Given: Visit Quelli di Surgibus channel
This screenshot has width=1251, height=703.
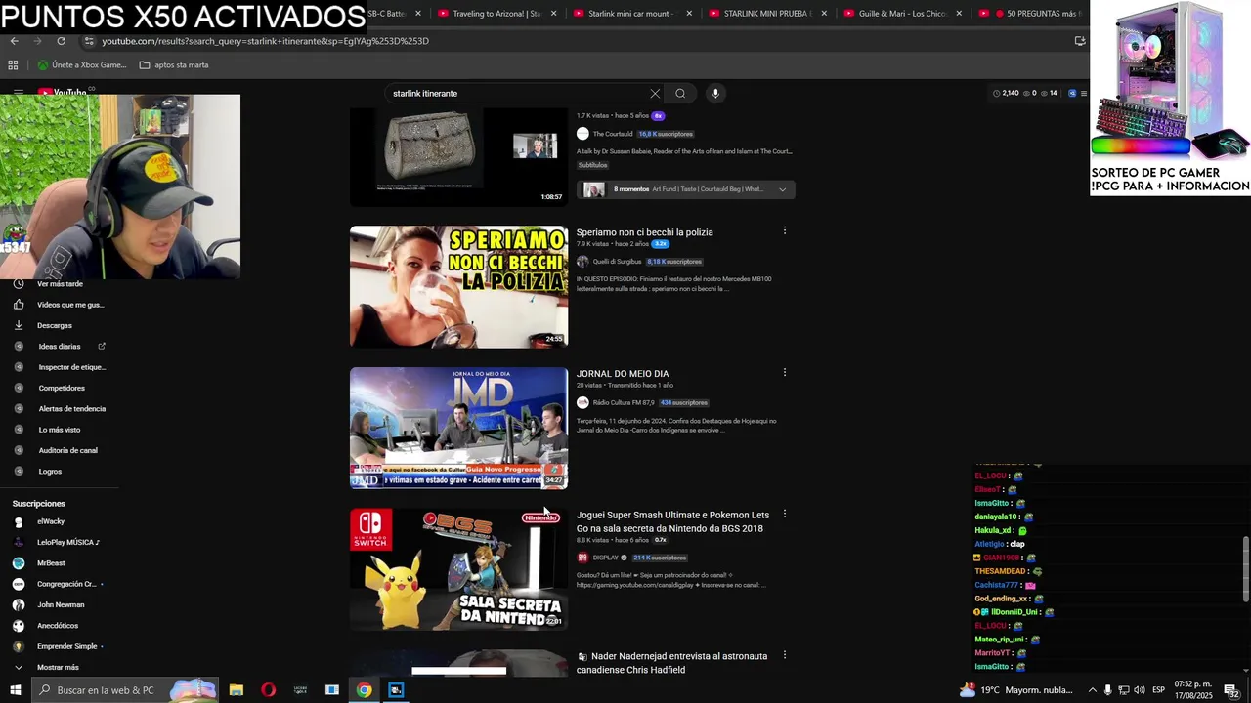Looking at the screenshot, I should pos(617,262).
